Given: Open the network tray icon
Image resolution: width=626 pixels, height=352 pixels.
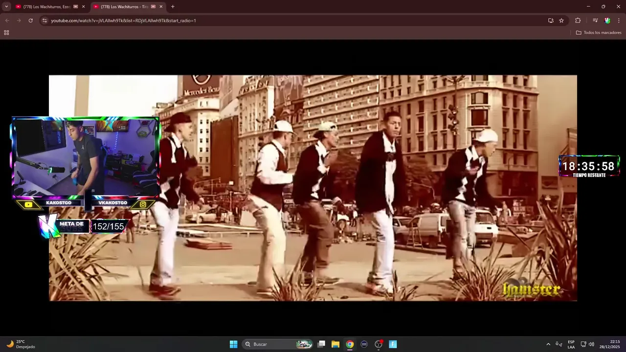Looking at the screenshot, I should [583, 344].
